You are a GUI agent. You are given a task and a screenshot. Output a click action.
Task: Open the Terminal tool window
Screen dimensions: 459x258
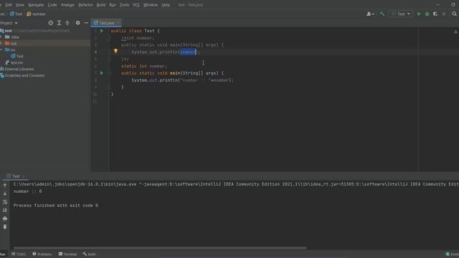[x=67, y=254]
